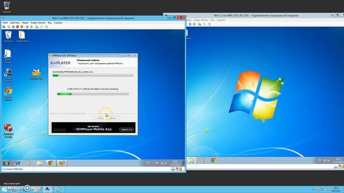
Task: Create a checkpoint from Win7 window toolbar
Action: pyautogui.click(x=37, y=27)
